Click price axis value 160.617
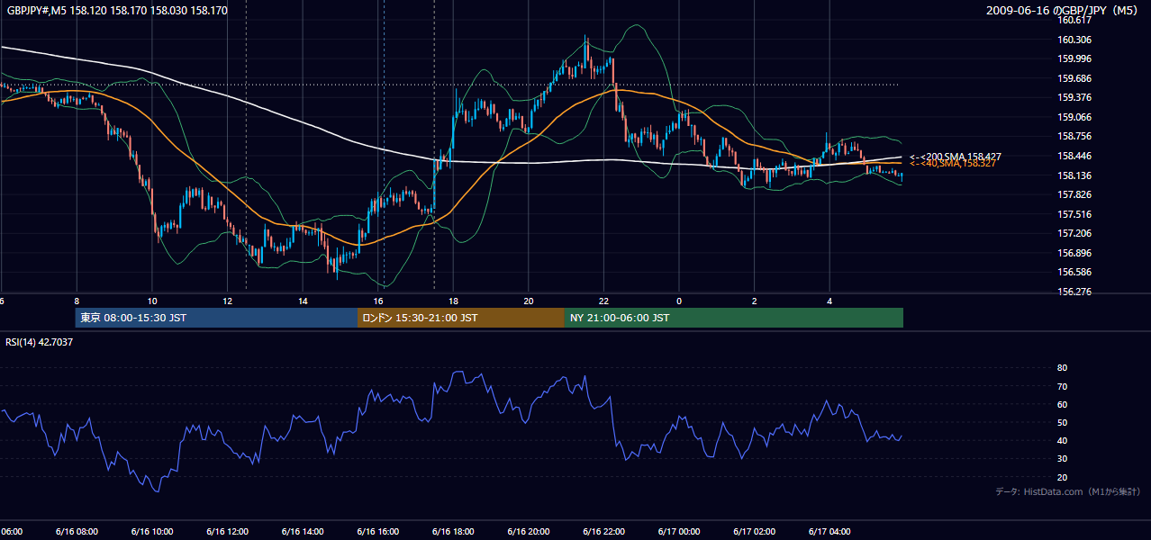Viewport: 1151px width, 540px height. (1076, 20)
